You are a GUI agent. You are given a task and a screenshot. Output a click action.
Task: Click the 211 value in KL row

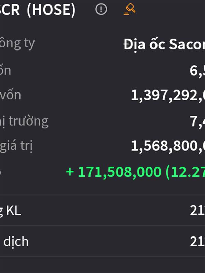click(x=197, y=210)
